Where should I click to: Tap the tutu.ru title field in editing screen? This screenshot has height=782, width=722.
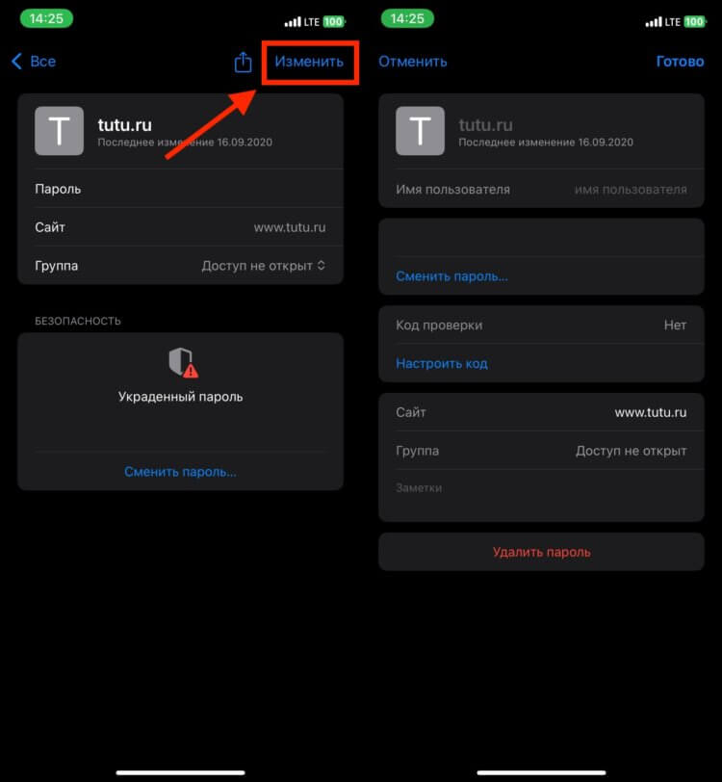(485, 124)
